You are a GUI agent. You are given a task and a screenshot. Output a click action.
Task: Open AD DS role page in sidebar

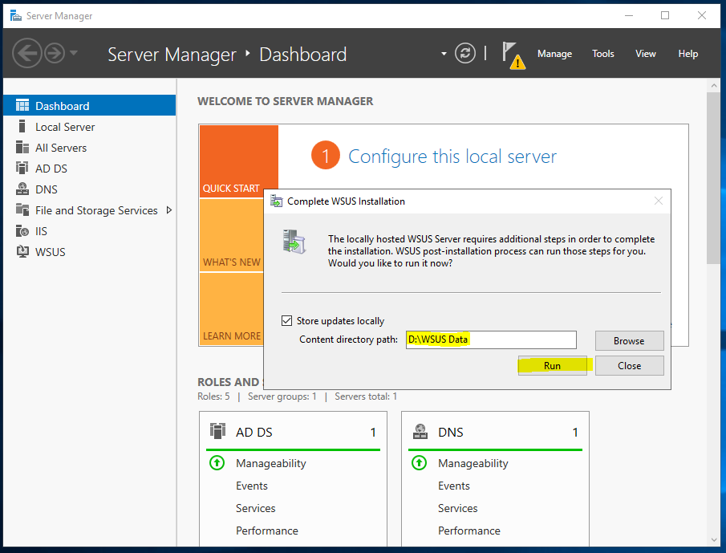pyautogui.click(x=89, y=169)
